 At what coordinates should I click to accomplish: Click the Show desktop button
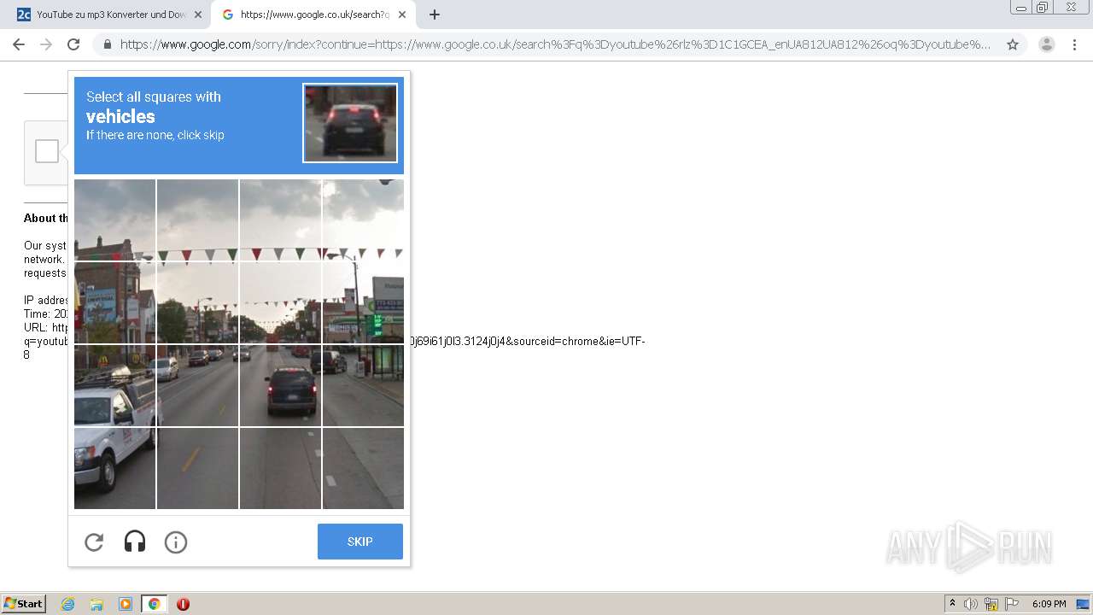tap(1084, 604)
